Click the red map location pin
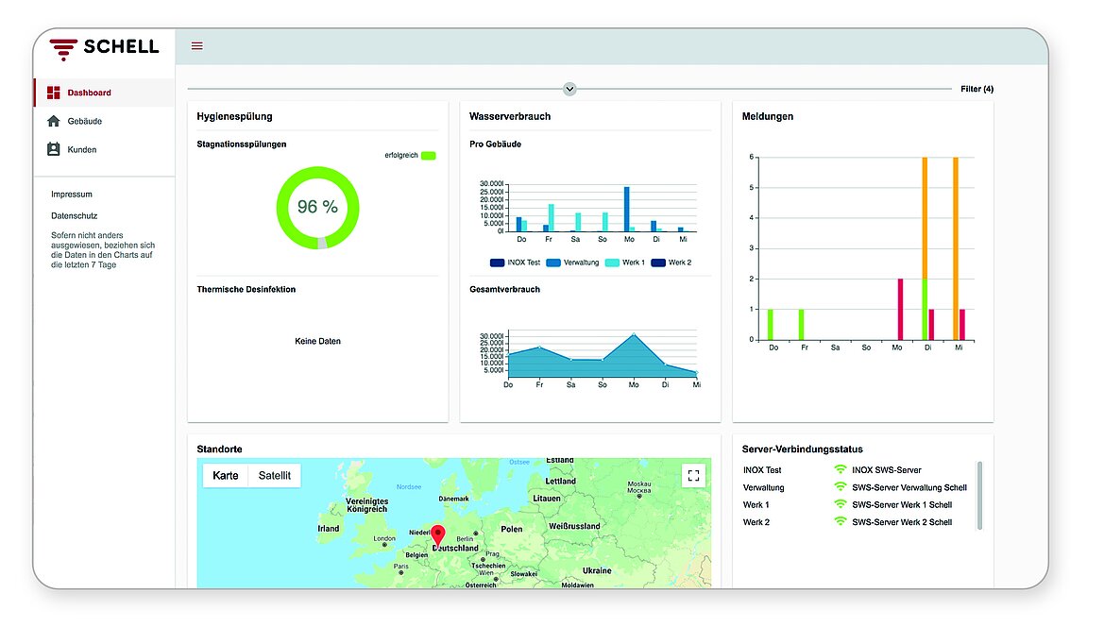The width and height of the screenshot is (1104, 644). (438, 535)
